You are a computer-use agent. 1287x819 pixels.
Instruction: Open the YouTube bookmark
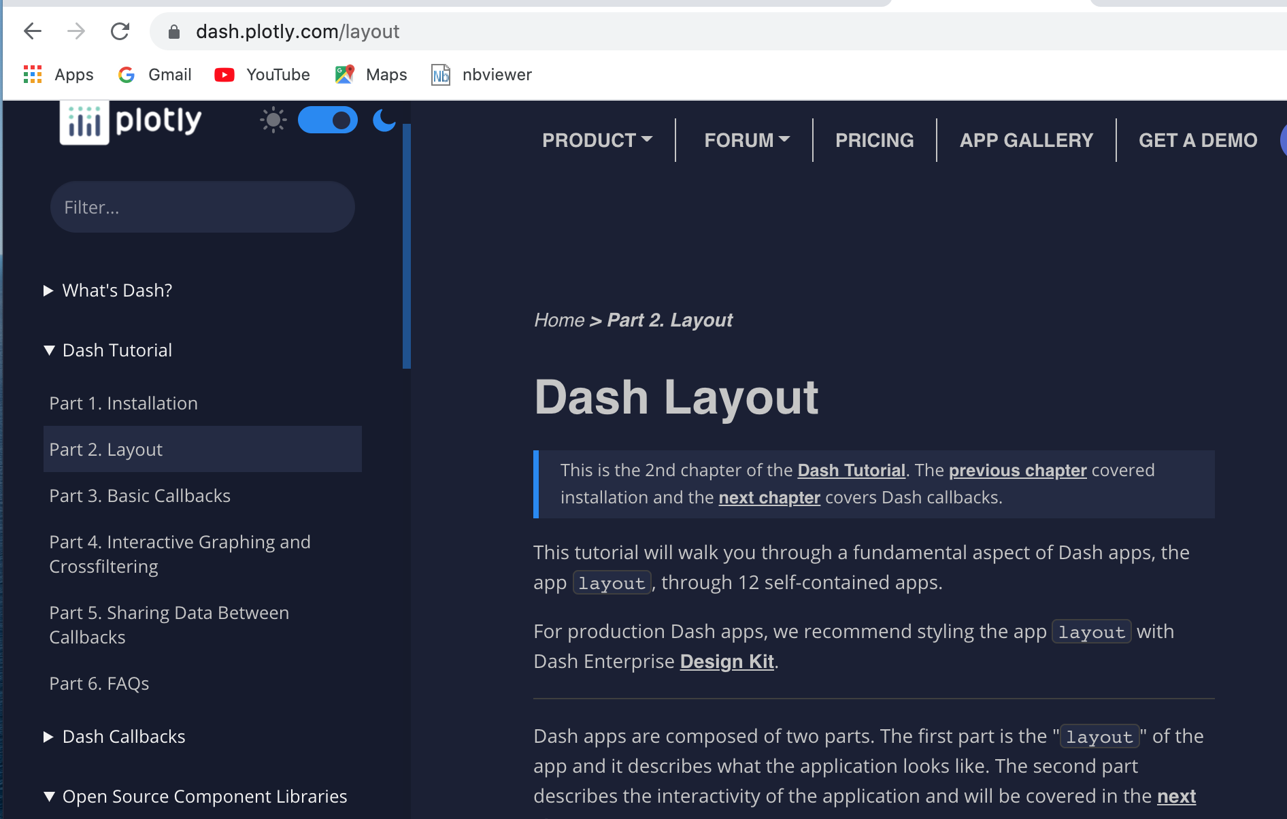pyautogui.click(x=262, y=74)
